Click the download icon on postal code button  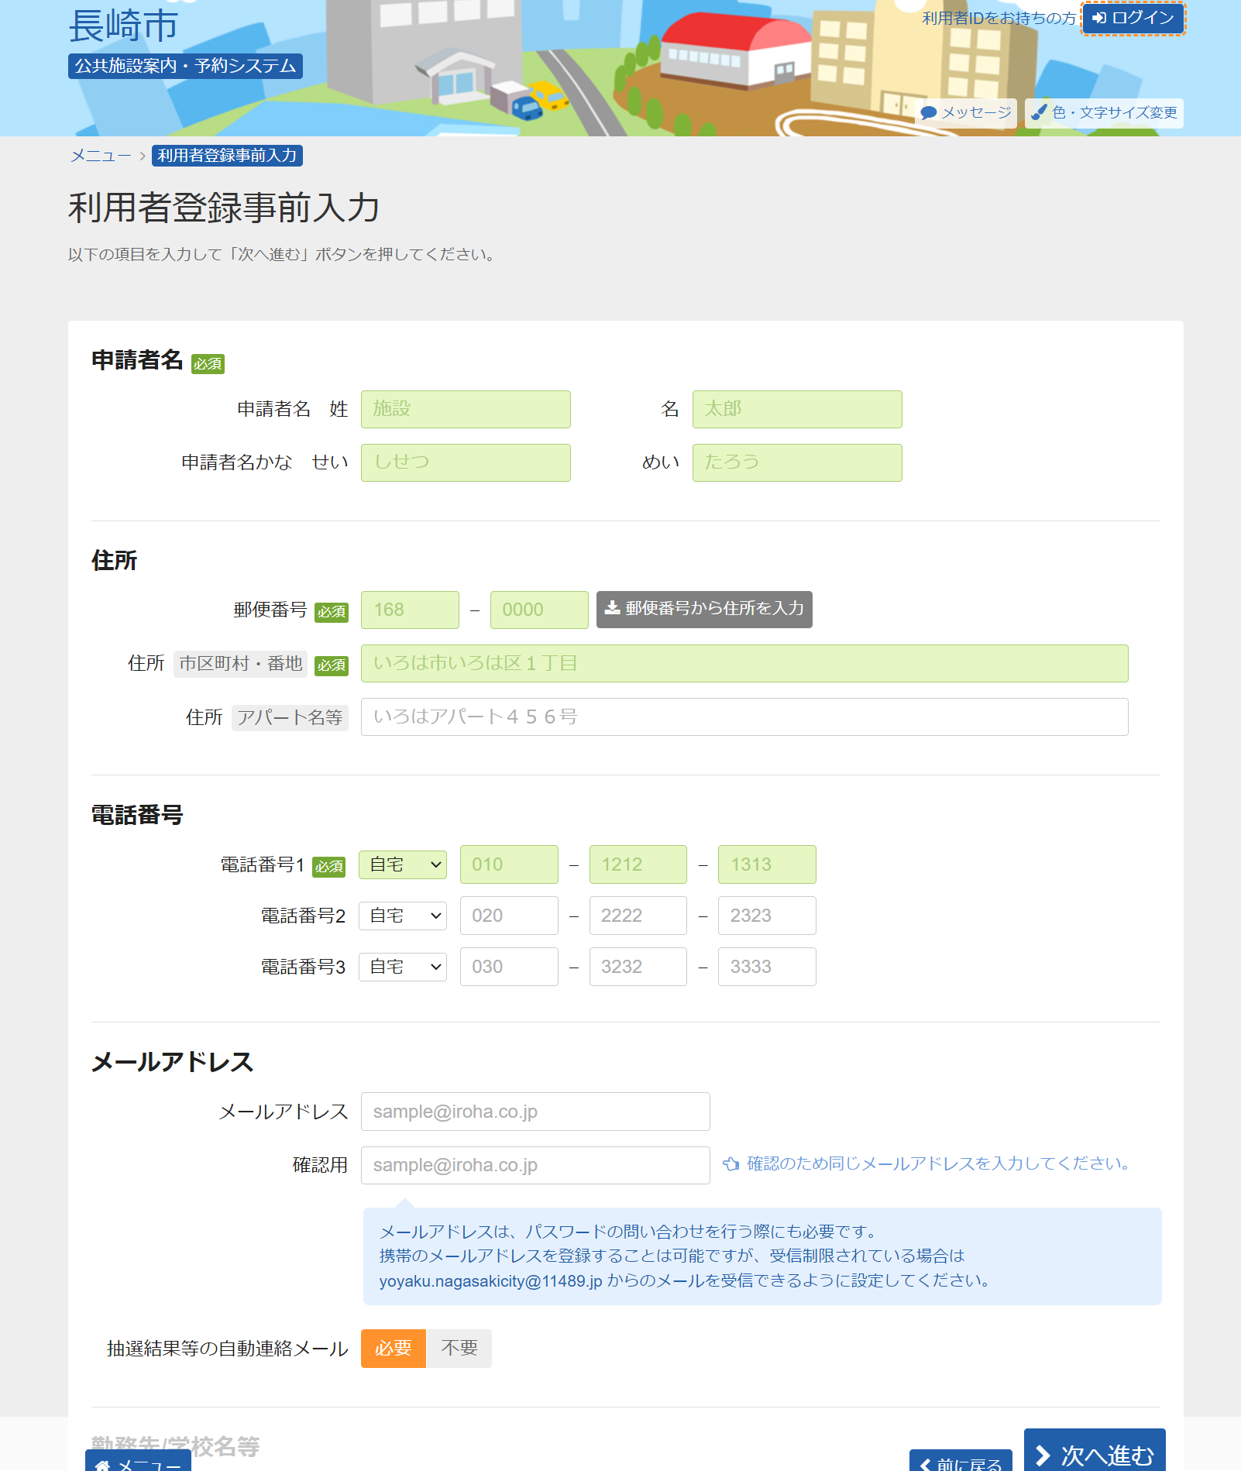click(612, 608)
